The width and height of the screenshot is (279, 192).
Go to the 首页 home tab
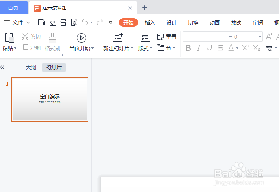[13, 8]
